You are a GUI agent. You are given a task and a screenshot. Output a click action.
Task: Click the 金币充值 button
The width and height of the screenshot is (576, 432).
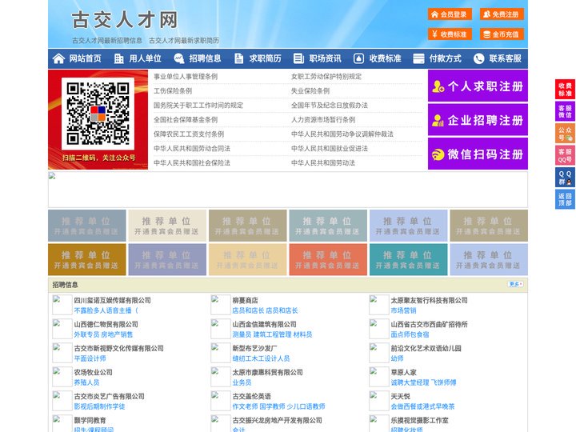point(502,34)
